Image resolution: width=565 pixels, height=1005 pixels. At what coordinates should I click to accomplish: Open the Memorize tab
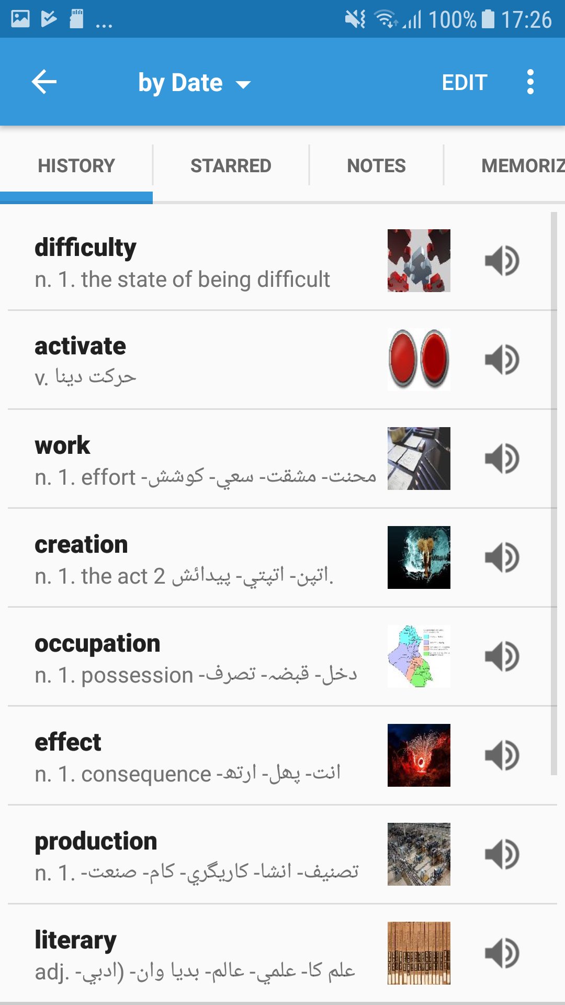(x=521, y=166)
